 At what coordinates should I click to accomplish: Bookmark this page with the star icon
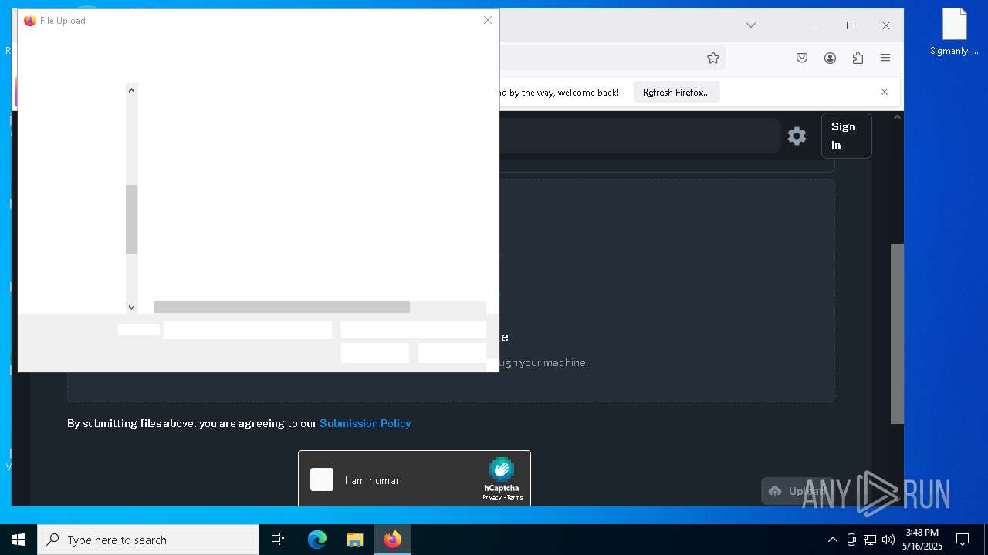pyautogui.click(x=713, y=58)
